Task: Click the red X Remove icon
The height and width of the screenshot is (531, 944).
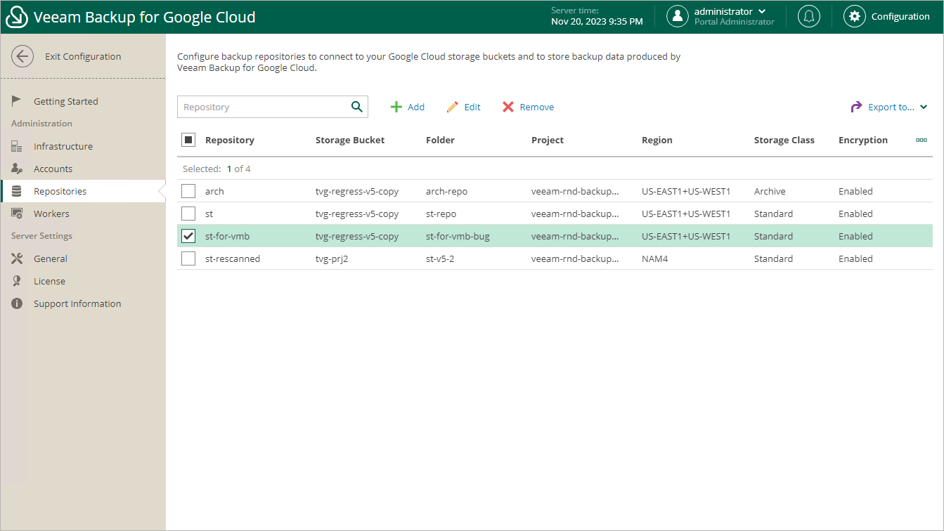Action: (508, 107)
